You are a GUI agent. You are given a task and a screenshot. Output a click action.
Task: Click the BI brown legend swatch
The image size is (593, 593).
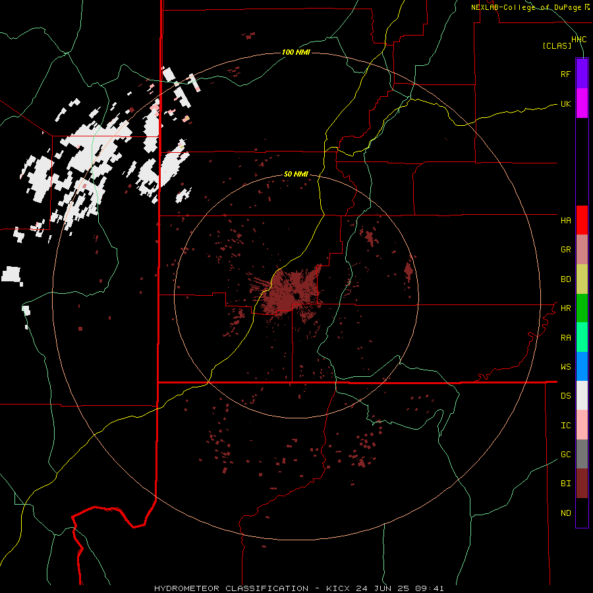582,484
